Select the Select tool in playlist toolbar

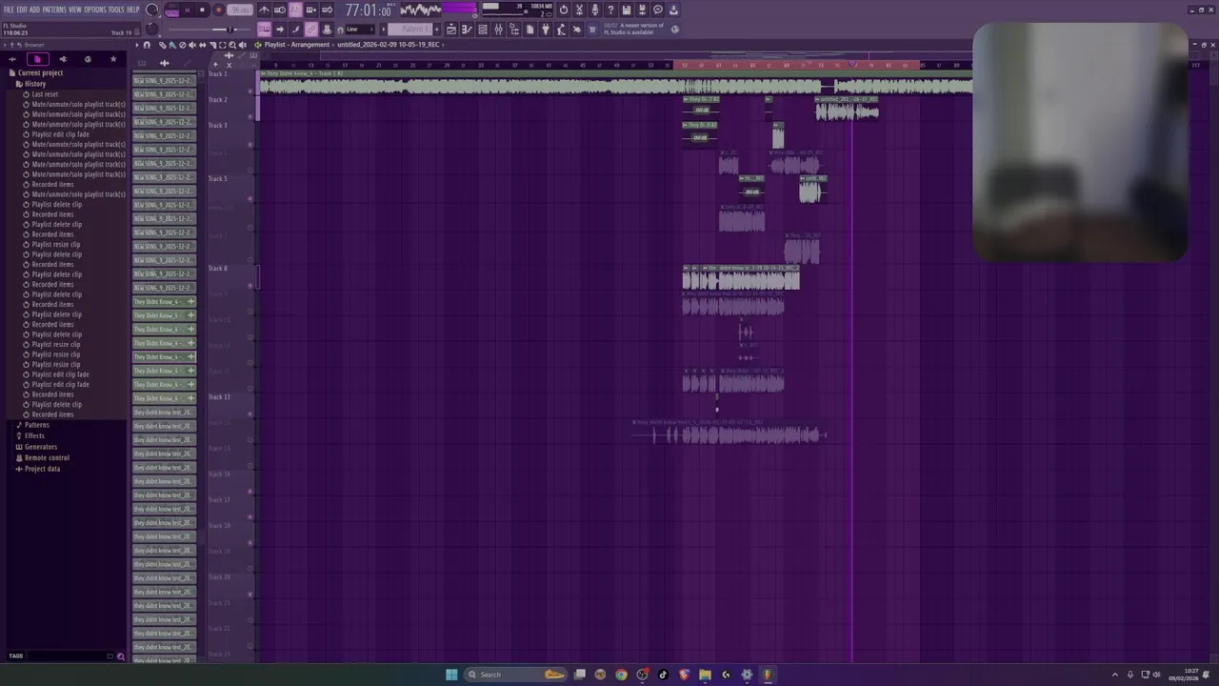coord(223,45)
